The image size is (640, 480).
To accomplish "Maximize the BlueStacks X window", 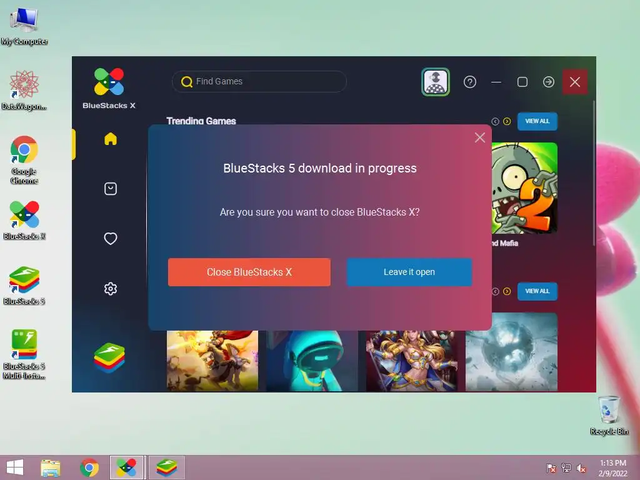I will 522,82.
